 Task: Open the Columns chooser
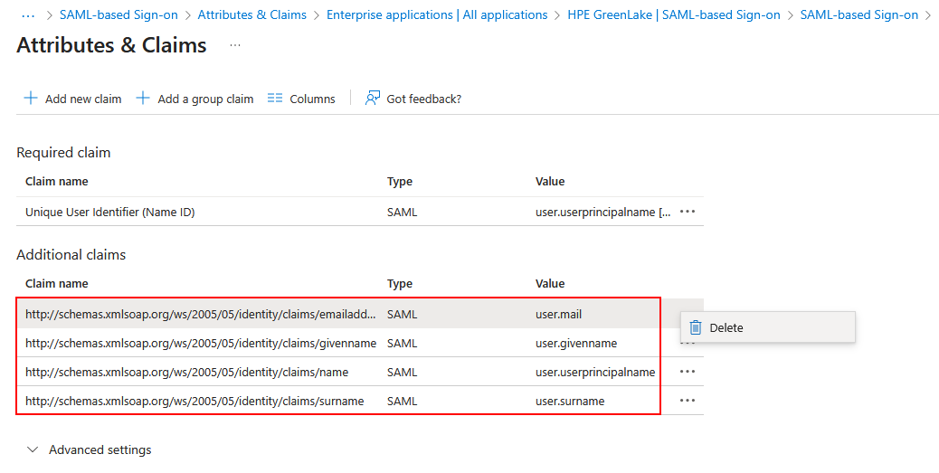(x=301, y=99)
